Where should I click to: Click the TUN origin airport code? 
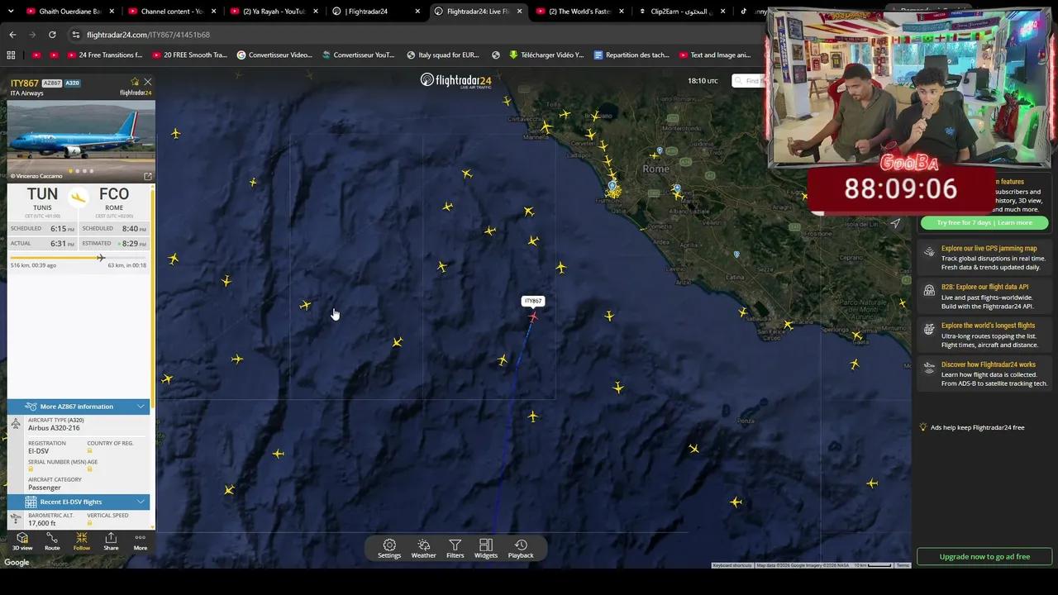(x=42, y=194)
